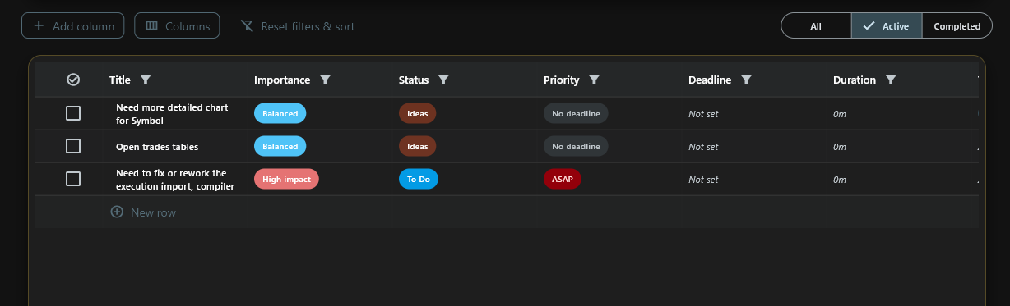
Task: Open the Status column filter
Action: 443,80
